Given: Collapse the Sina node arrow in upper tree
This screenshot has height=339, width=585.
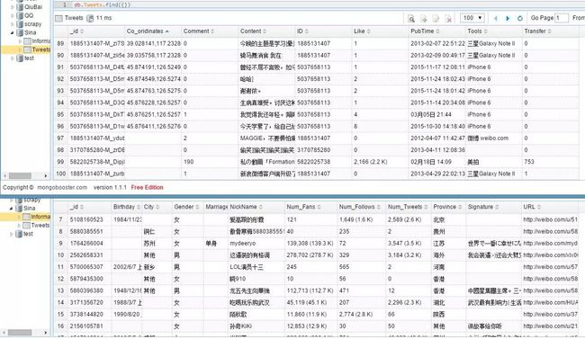Looking at the screenshot, I should pyautogui.click(x=13, y=32).
